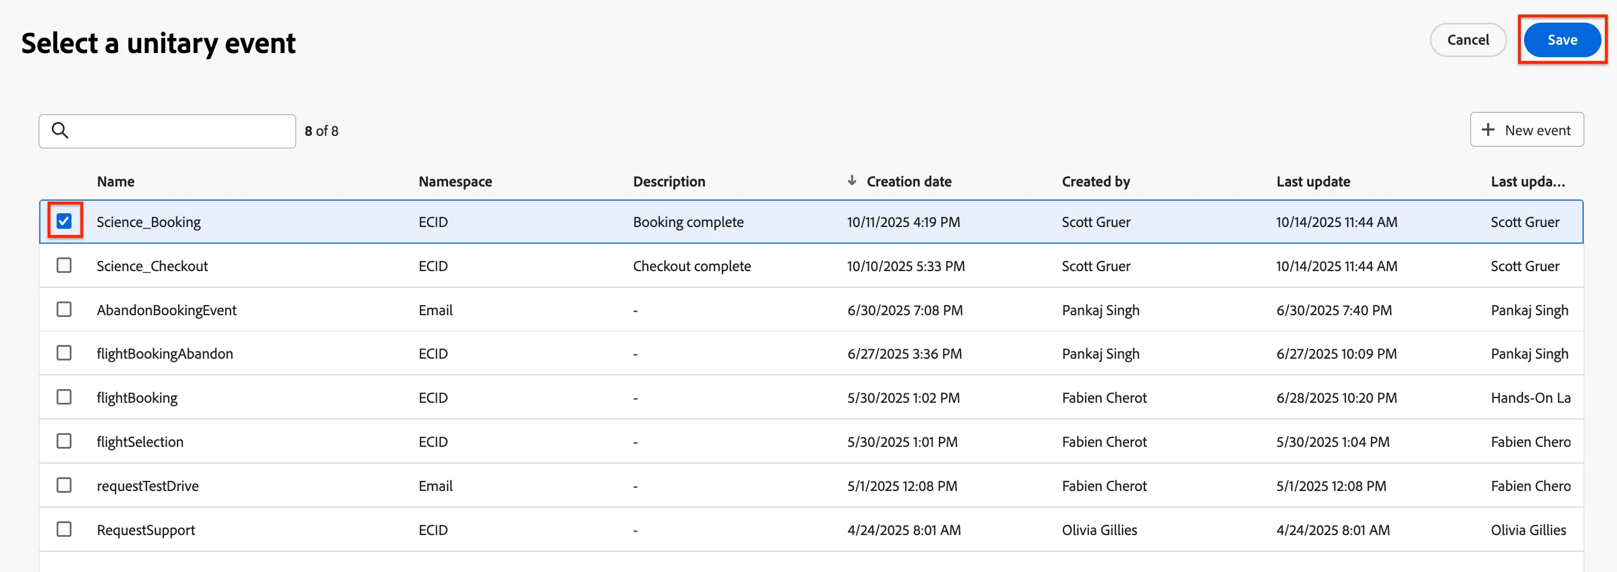The image size is (1617, 572).
Task: Check the flightSelection checkbox
Action: tap(64, 441)
